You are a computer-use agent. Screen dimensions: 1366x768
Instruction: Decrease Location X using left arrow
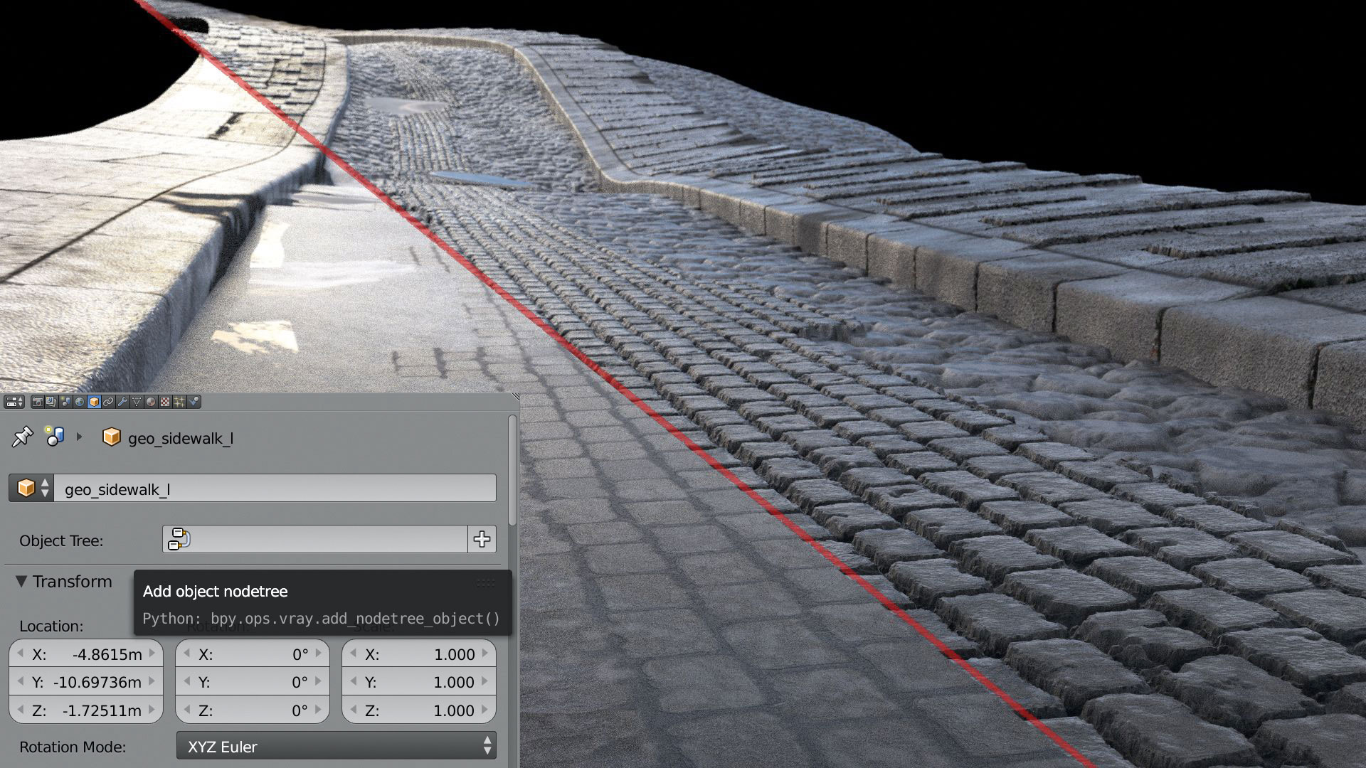[20, 654]
